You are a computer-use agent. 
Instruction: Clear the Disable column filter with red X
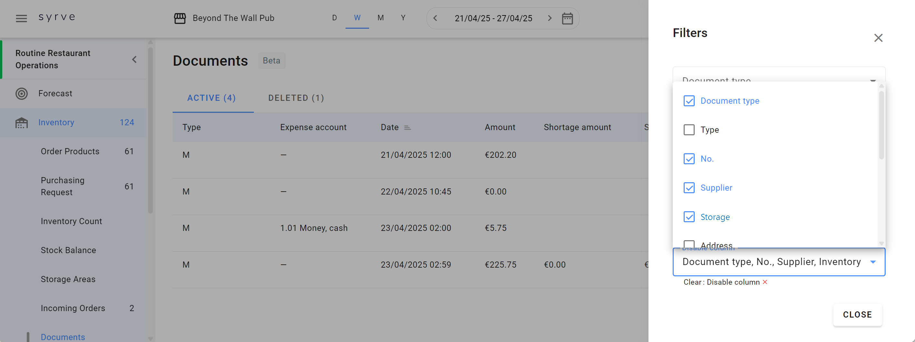tap(765, 282)
